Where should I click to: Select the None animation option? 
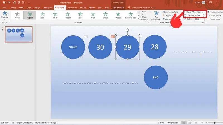coord(17,15)
